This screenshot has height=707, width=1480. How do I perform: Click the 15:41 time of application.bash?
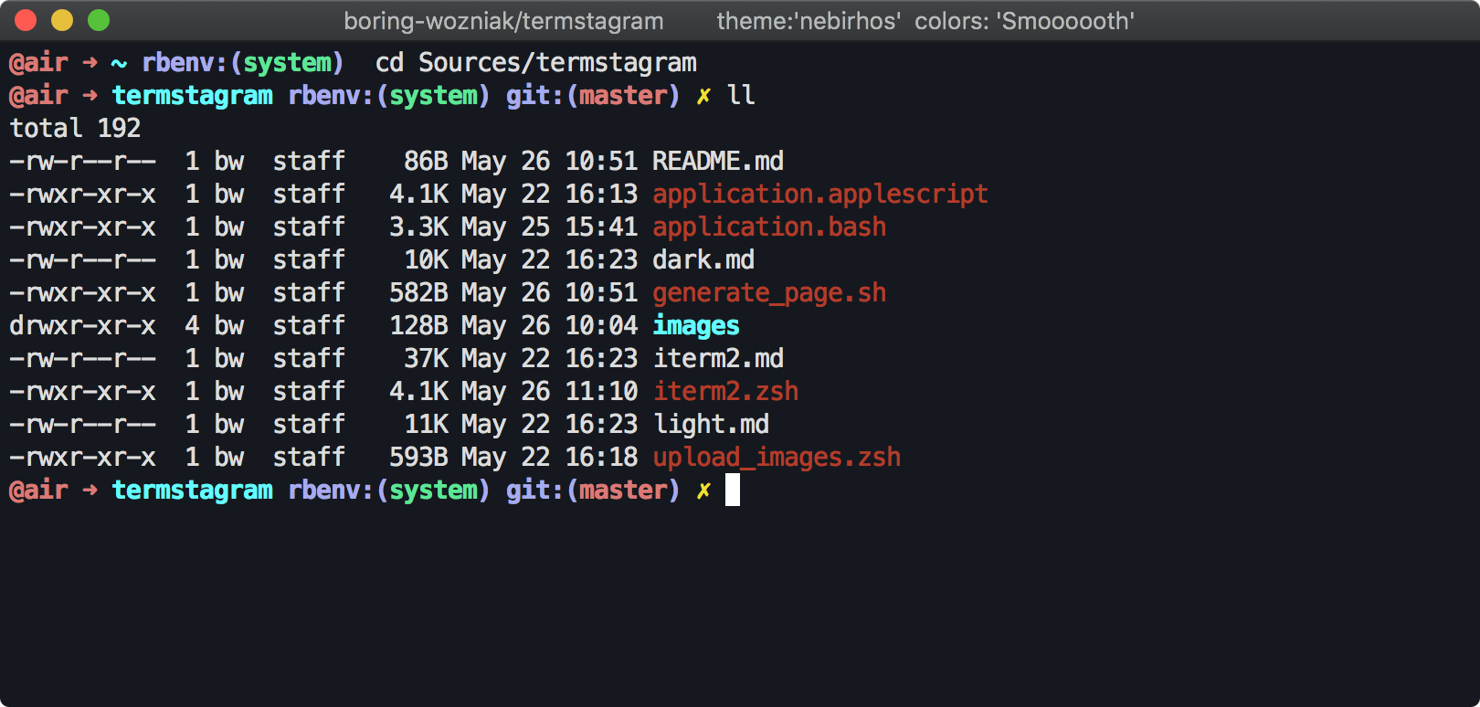[601, 227]
